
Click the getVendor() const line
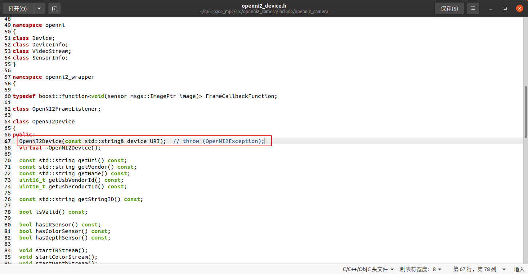[x=78, y=167]
